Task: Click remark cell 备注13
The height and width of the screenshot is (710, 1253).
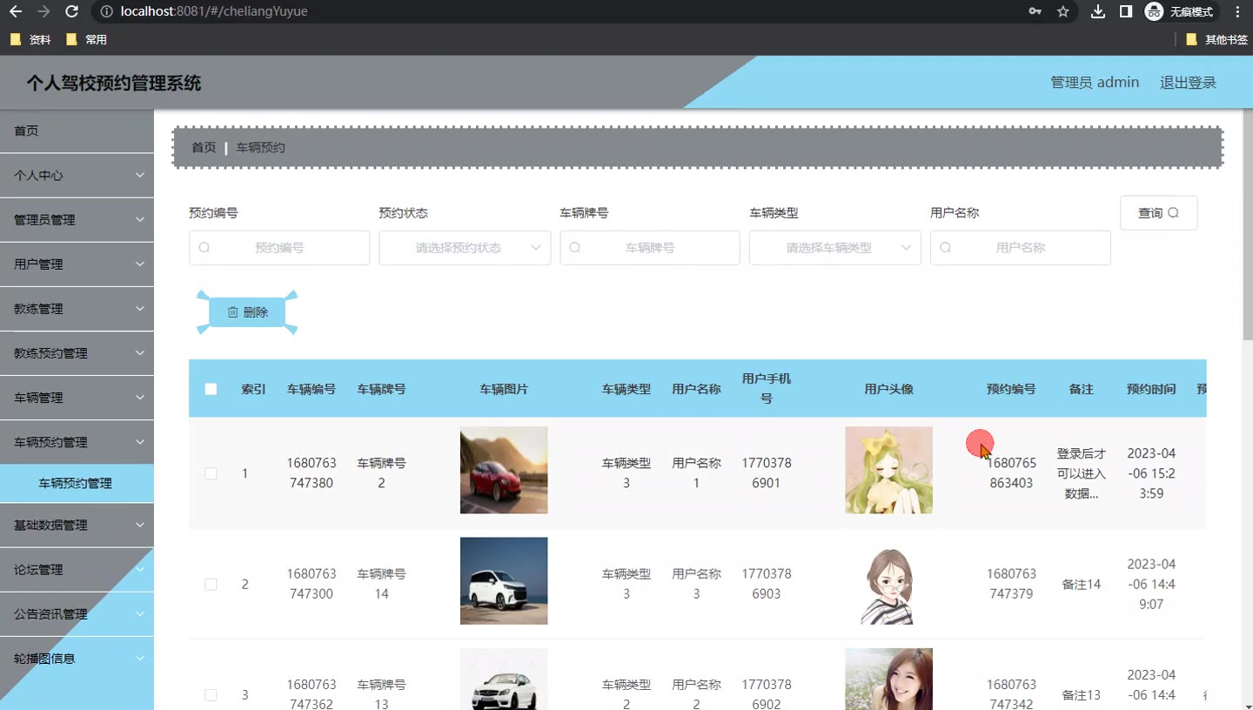Action: click(1082, 695)
